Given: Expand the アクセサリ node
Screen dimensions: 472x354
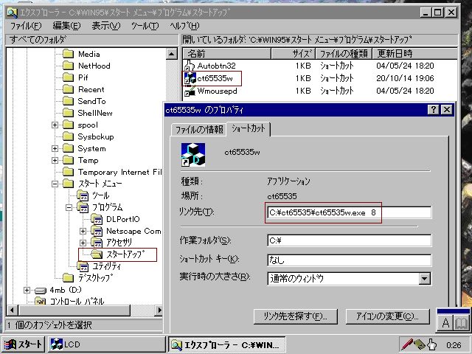Looking at the screenshot, I should pos(83,243).
